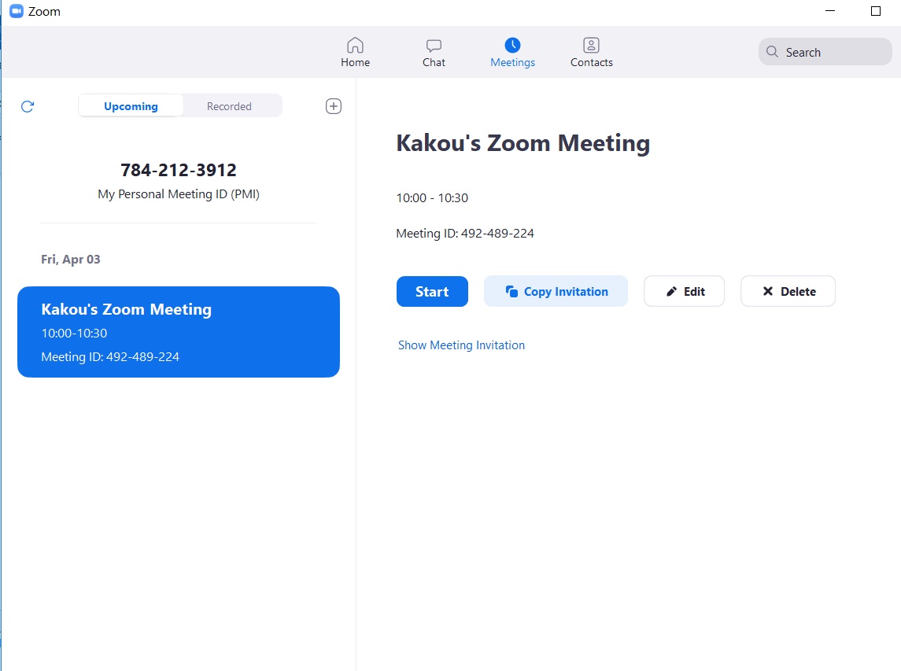Delete the meeting
Viewport: 901px width, 671px height.
click(x=788, y=291)
